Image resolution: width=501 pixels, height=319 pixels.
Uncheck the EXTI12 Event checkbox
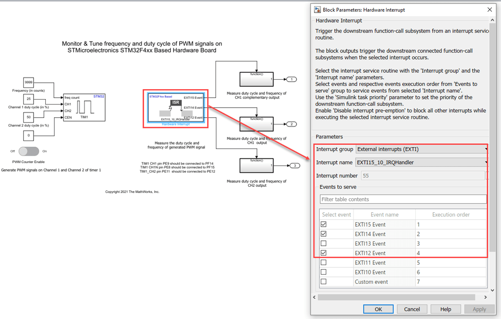click(324, 253)
